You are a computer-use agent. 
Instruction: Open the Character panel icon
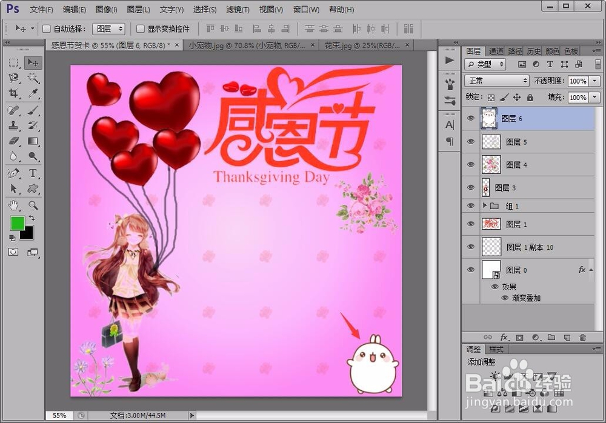coord(450,125)
